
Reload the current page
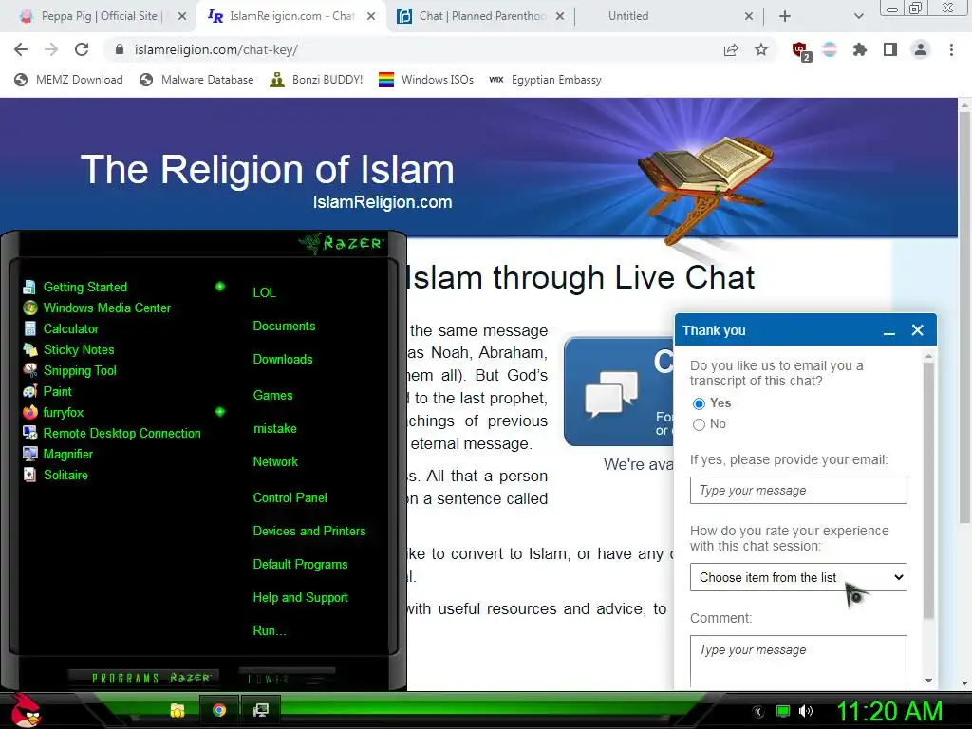[x=82, y=49]
